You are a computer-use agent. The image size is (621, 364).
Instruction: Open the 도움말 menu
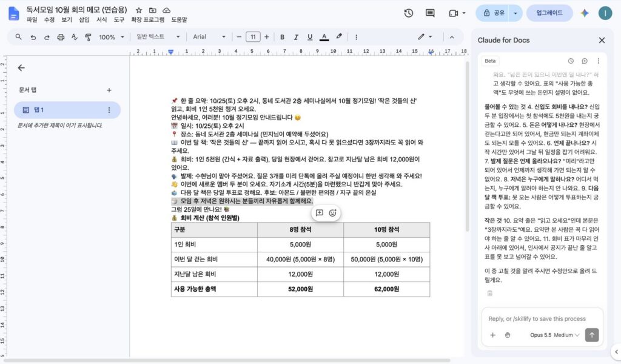[179, 20]
